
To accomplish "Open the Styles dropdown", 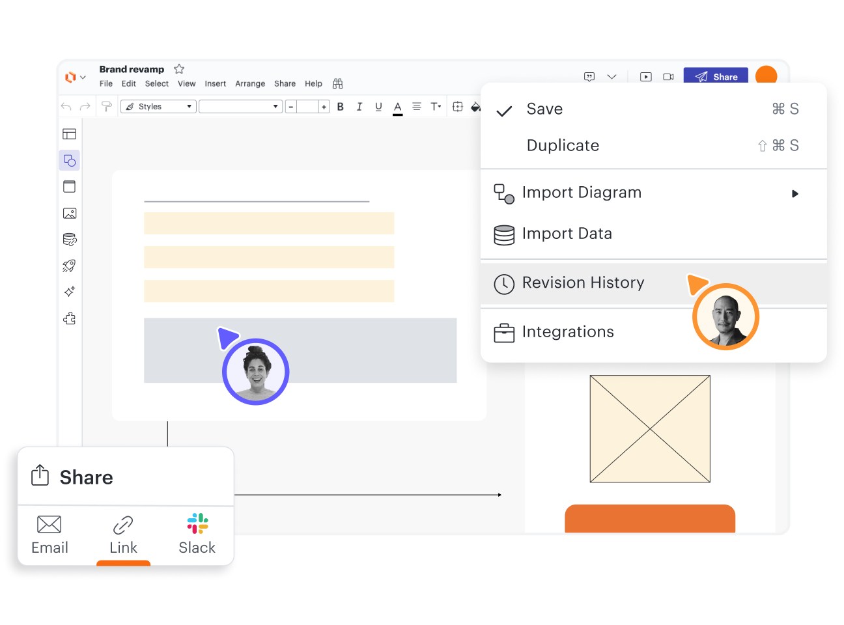I will (158, 107).
